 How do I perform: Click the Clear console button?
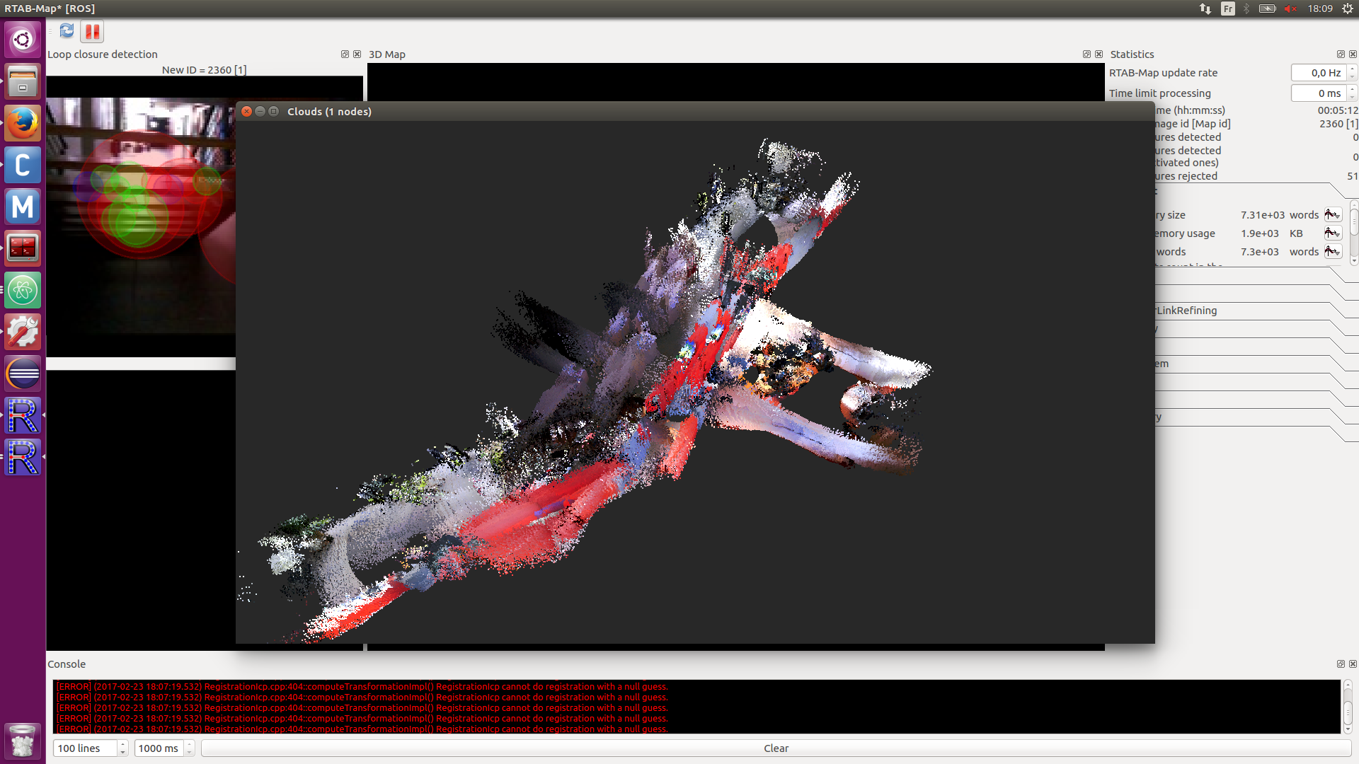(776, 748)
